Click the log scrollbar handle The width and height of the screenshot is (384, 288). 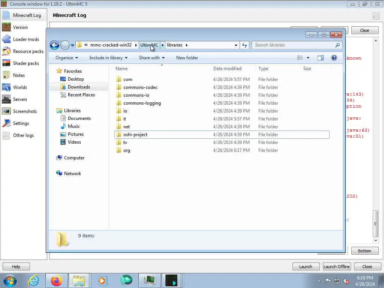(x=376, y=223)
